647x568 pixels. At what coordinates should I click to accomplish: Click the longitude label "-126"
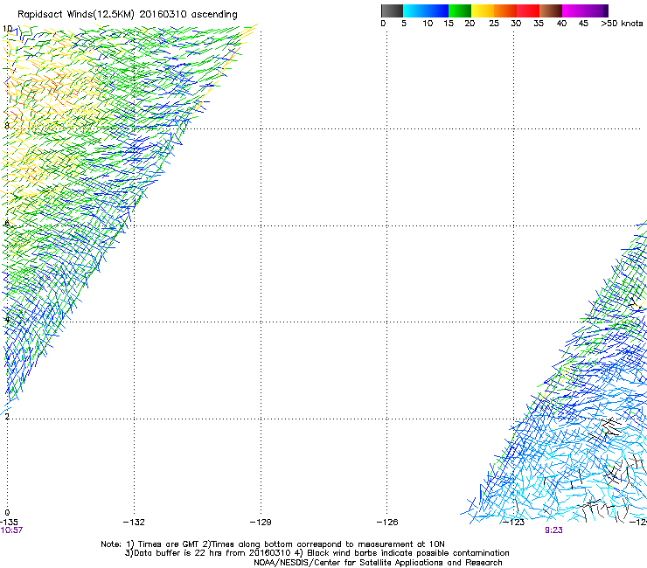click(x=387, y=523)
